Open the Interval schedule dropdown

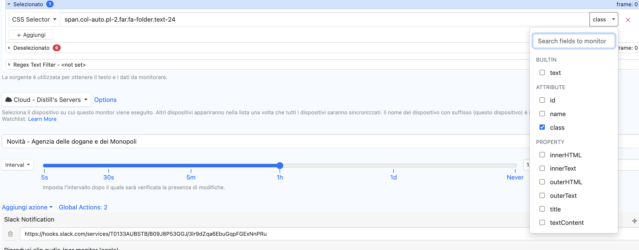(x=17, y=165)
